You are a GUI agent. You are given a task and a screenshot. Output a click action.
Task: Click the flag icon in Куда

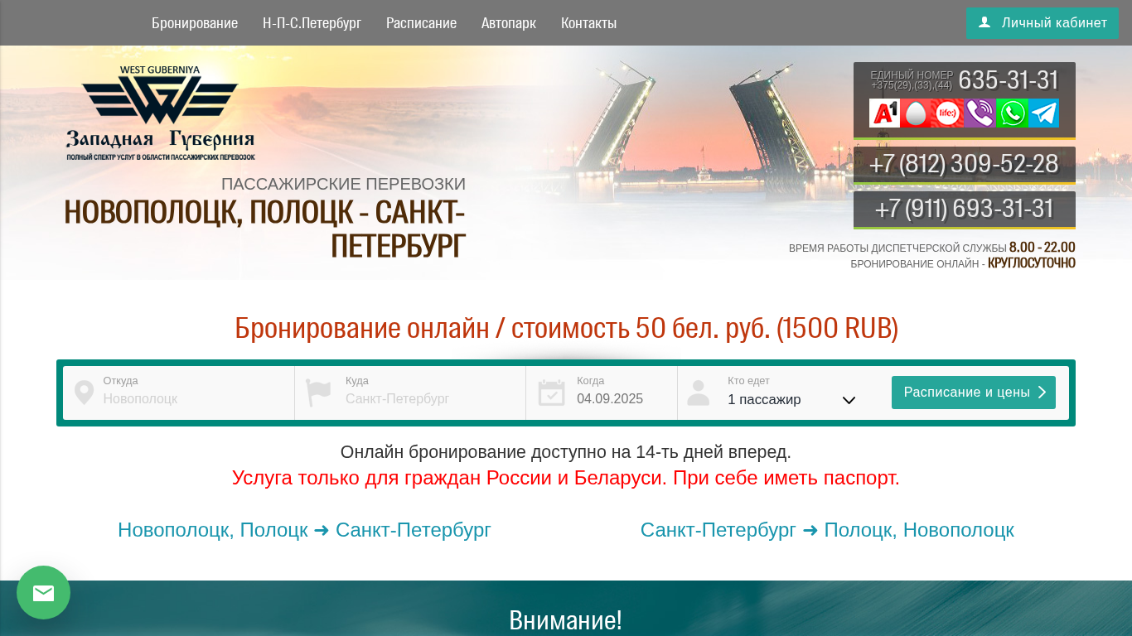click(318, 393)
